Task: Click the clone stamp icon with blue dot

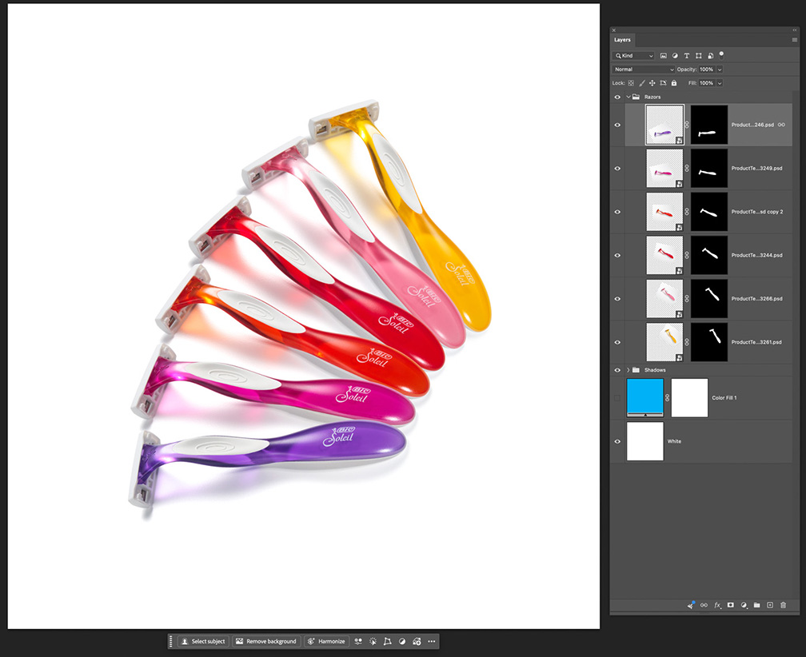Action: [691, 605]
